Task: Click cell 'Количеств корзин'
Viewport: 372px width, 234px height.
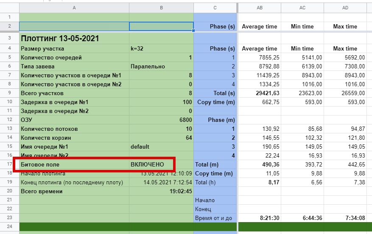Action: coord(74,138)
